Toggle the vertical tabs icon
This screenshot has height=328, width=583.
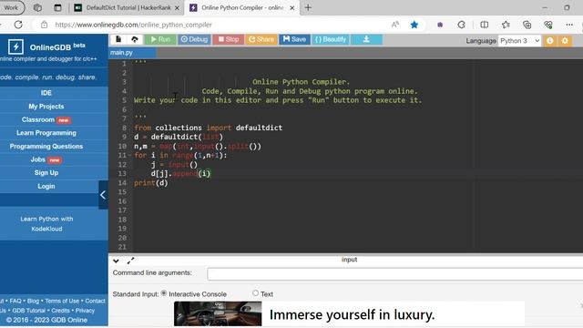(x=57, y=7)
